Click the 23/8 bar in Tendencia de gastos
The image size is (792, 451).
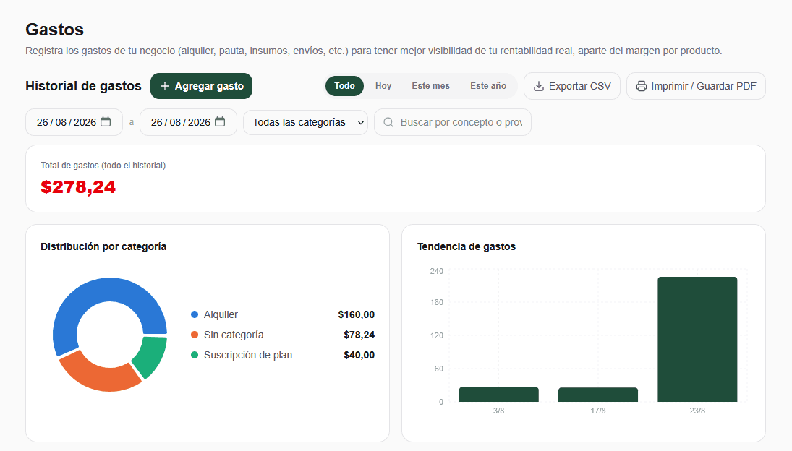point(697,339)
